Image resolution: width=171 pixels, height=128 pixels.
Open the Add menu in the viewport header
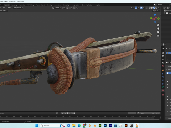click(4, 8)
